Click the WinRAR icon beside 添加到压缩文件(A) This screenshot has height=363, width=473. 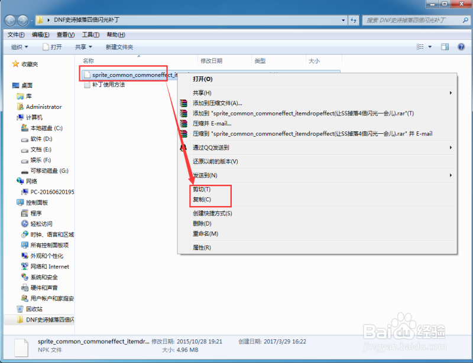183,103
